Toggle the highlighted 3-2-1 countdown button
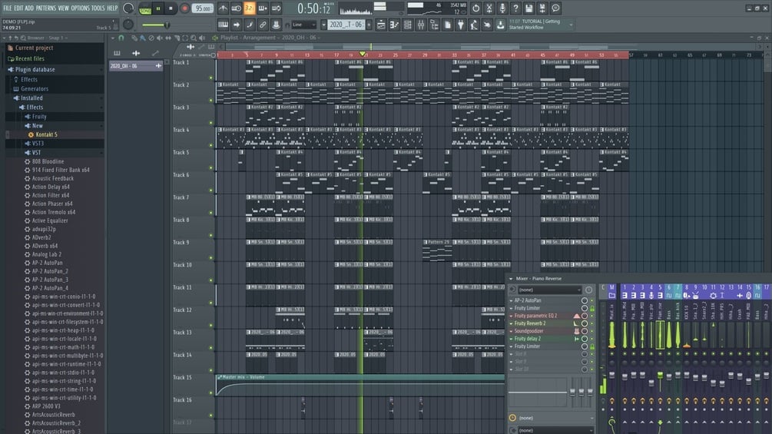This screenshot has width=772, height=434. [x=250, y=8]
